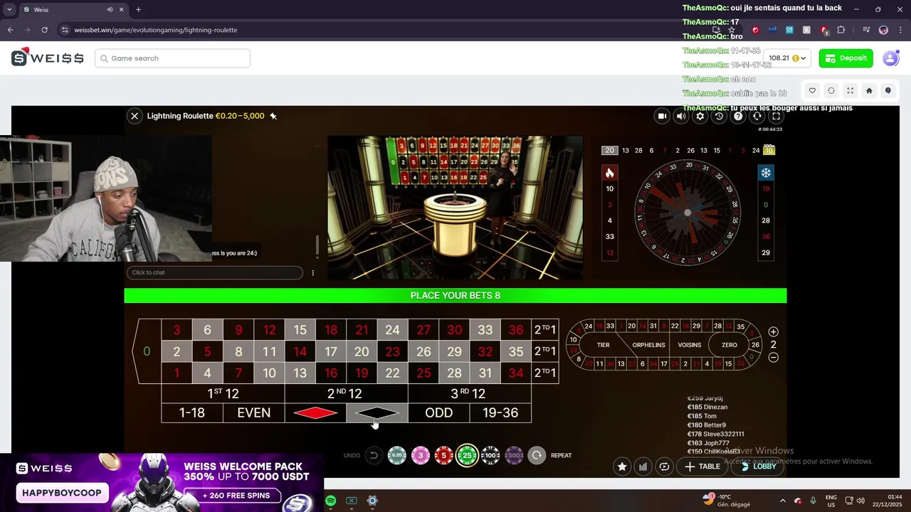
Task: Open the roulette game settings gear
Action: (x=700, y=116)
